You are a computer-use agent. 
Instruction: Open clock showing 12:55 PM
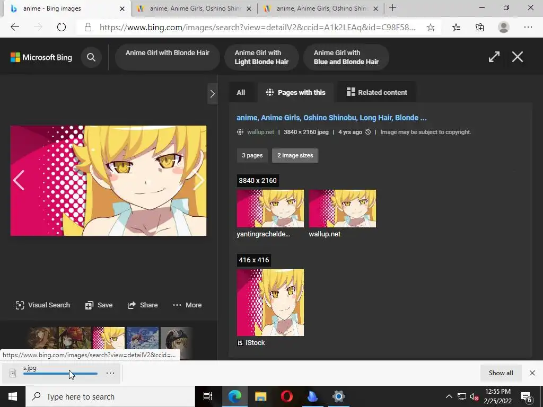click(497, 396)
